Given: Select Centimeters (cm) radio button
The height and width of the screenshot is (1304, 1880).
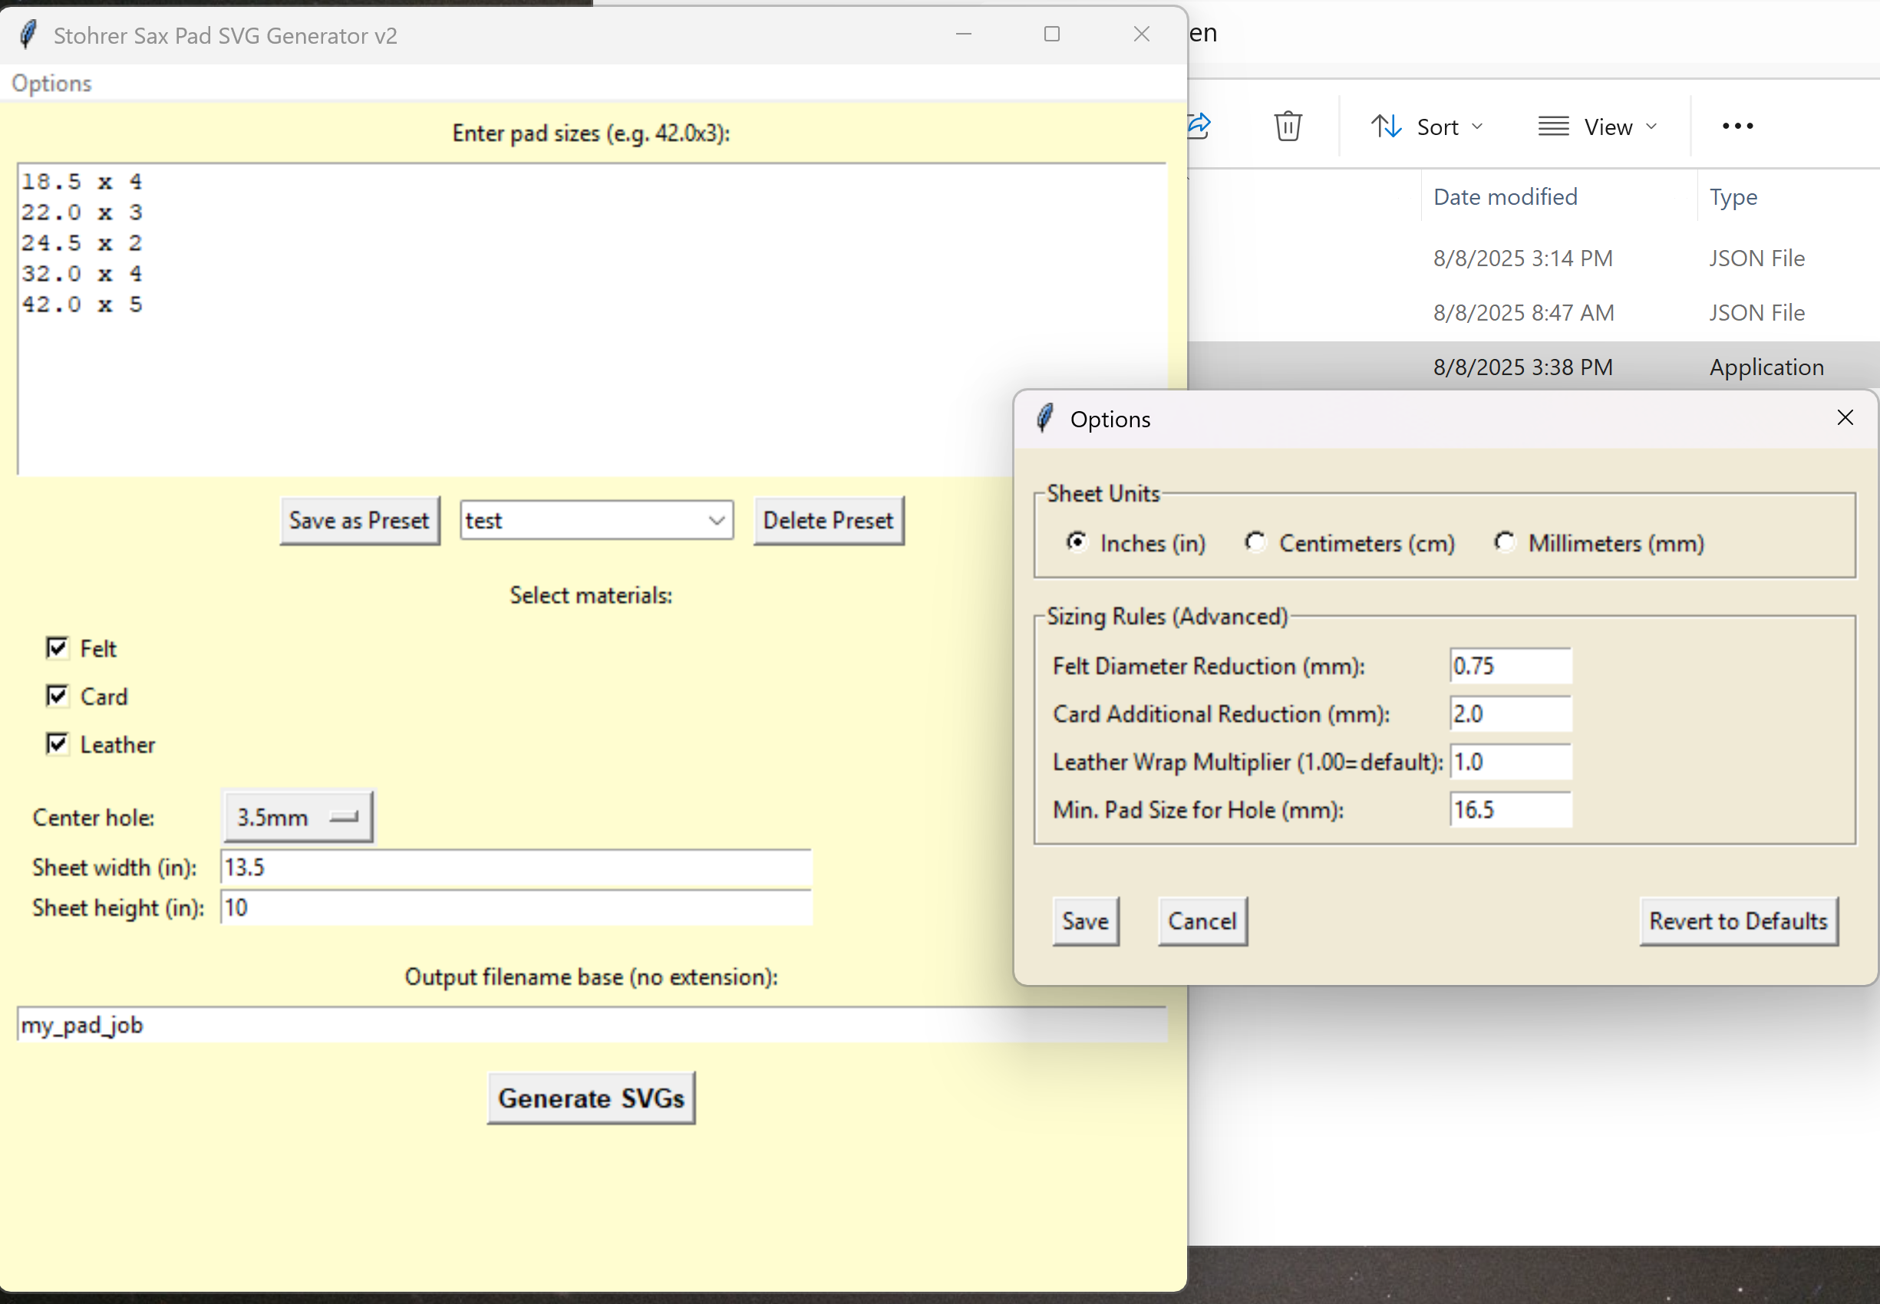Looking at the screenshot, I should click(1255, 542).
